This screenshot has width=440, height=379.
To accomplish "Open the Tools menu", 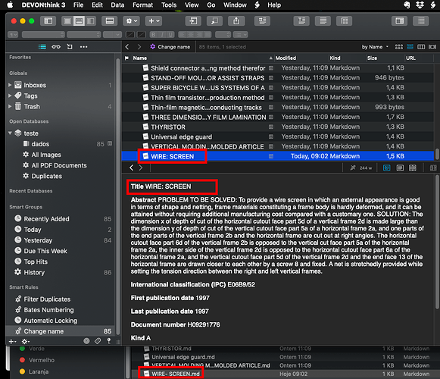I will 169,5.
